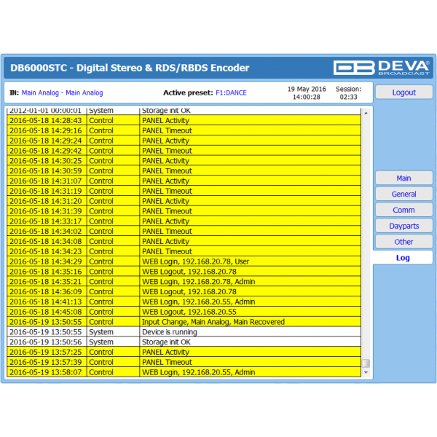Viewport: 437px width, 437px height.
Task: Click the 2016-05-18 14:30:59 timestamp
Action: coord(45,171)
